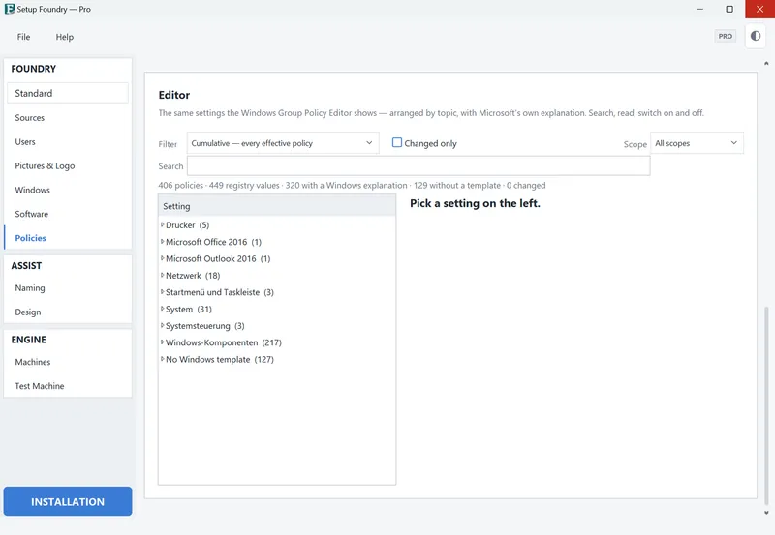This screenshot has height=535, width=775.
Task: Click the INSTALLATION button
Action: (x=68, y=501)
